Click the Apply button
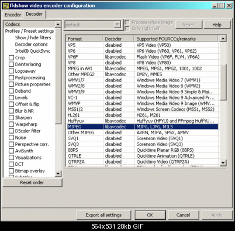 (217, 215)
